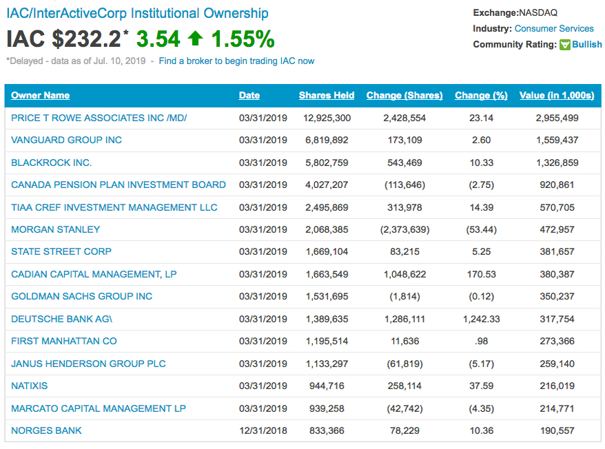Open FIRST MANHATTAN CO owner link
Image resolution: width=605 pixels, height=449 pixels.
click(64, 341)
